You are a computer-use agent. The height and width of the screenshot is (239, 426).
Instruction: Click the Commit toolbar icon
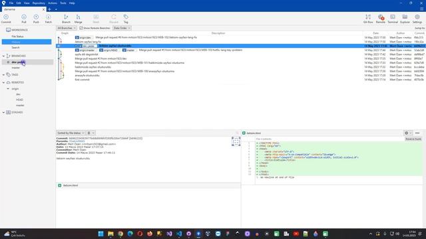[x=6, y=19]
